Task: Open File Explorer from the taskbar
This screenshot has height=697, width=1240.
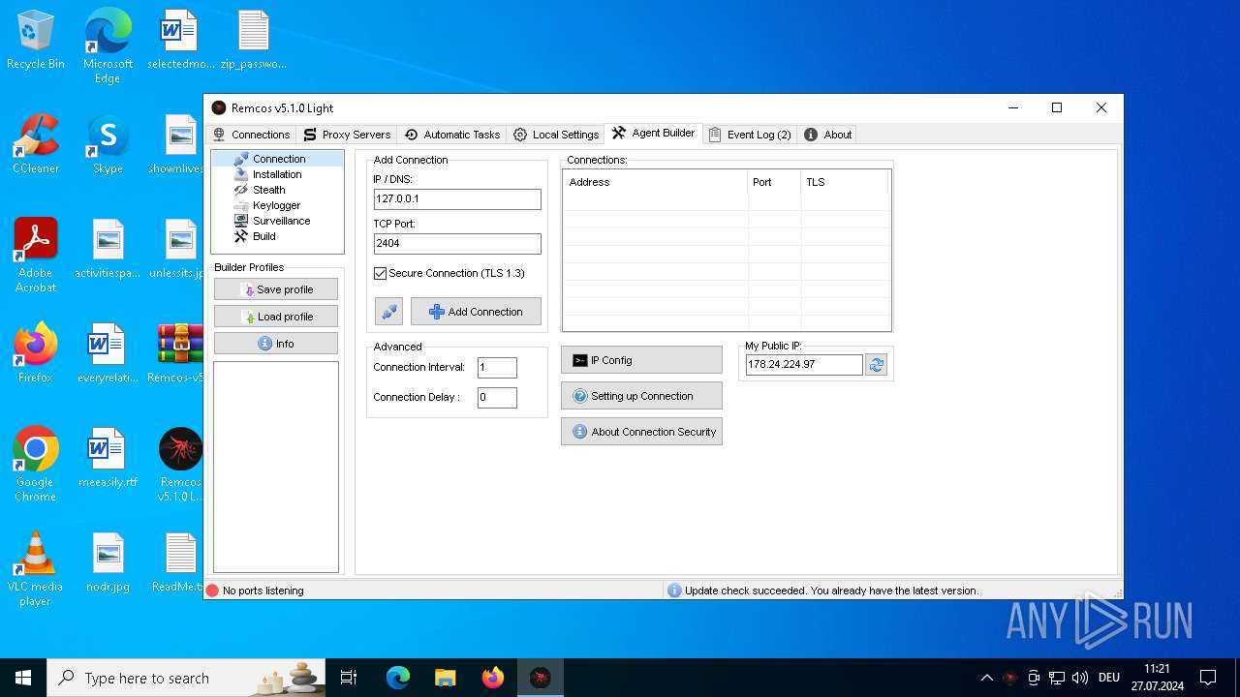Action: click(446, 678)
